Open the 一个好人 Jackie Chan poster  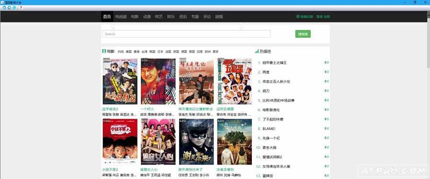click(158, 81)
